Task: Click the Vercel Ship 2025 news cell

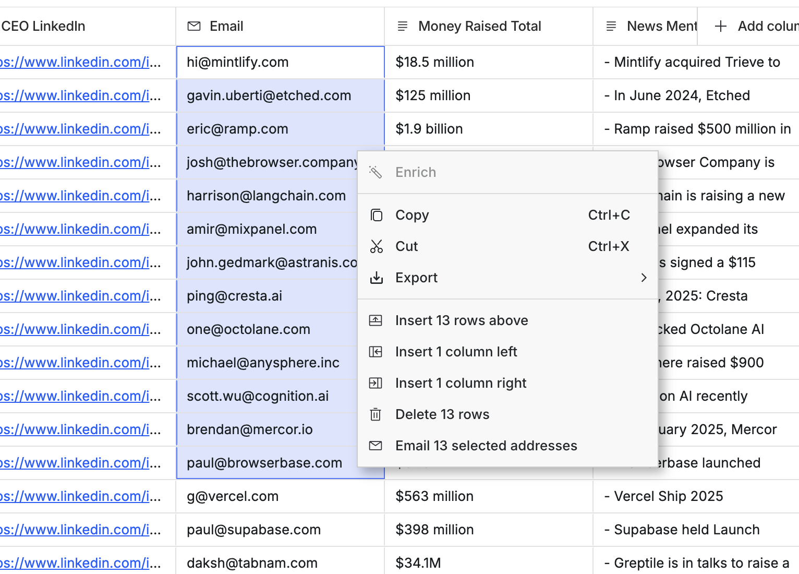Action: pos(696,496)
